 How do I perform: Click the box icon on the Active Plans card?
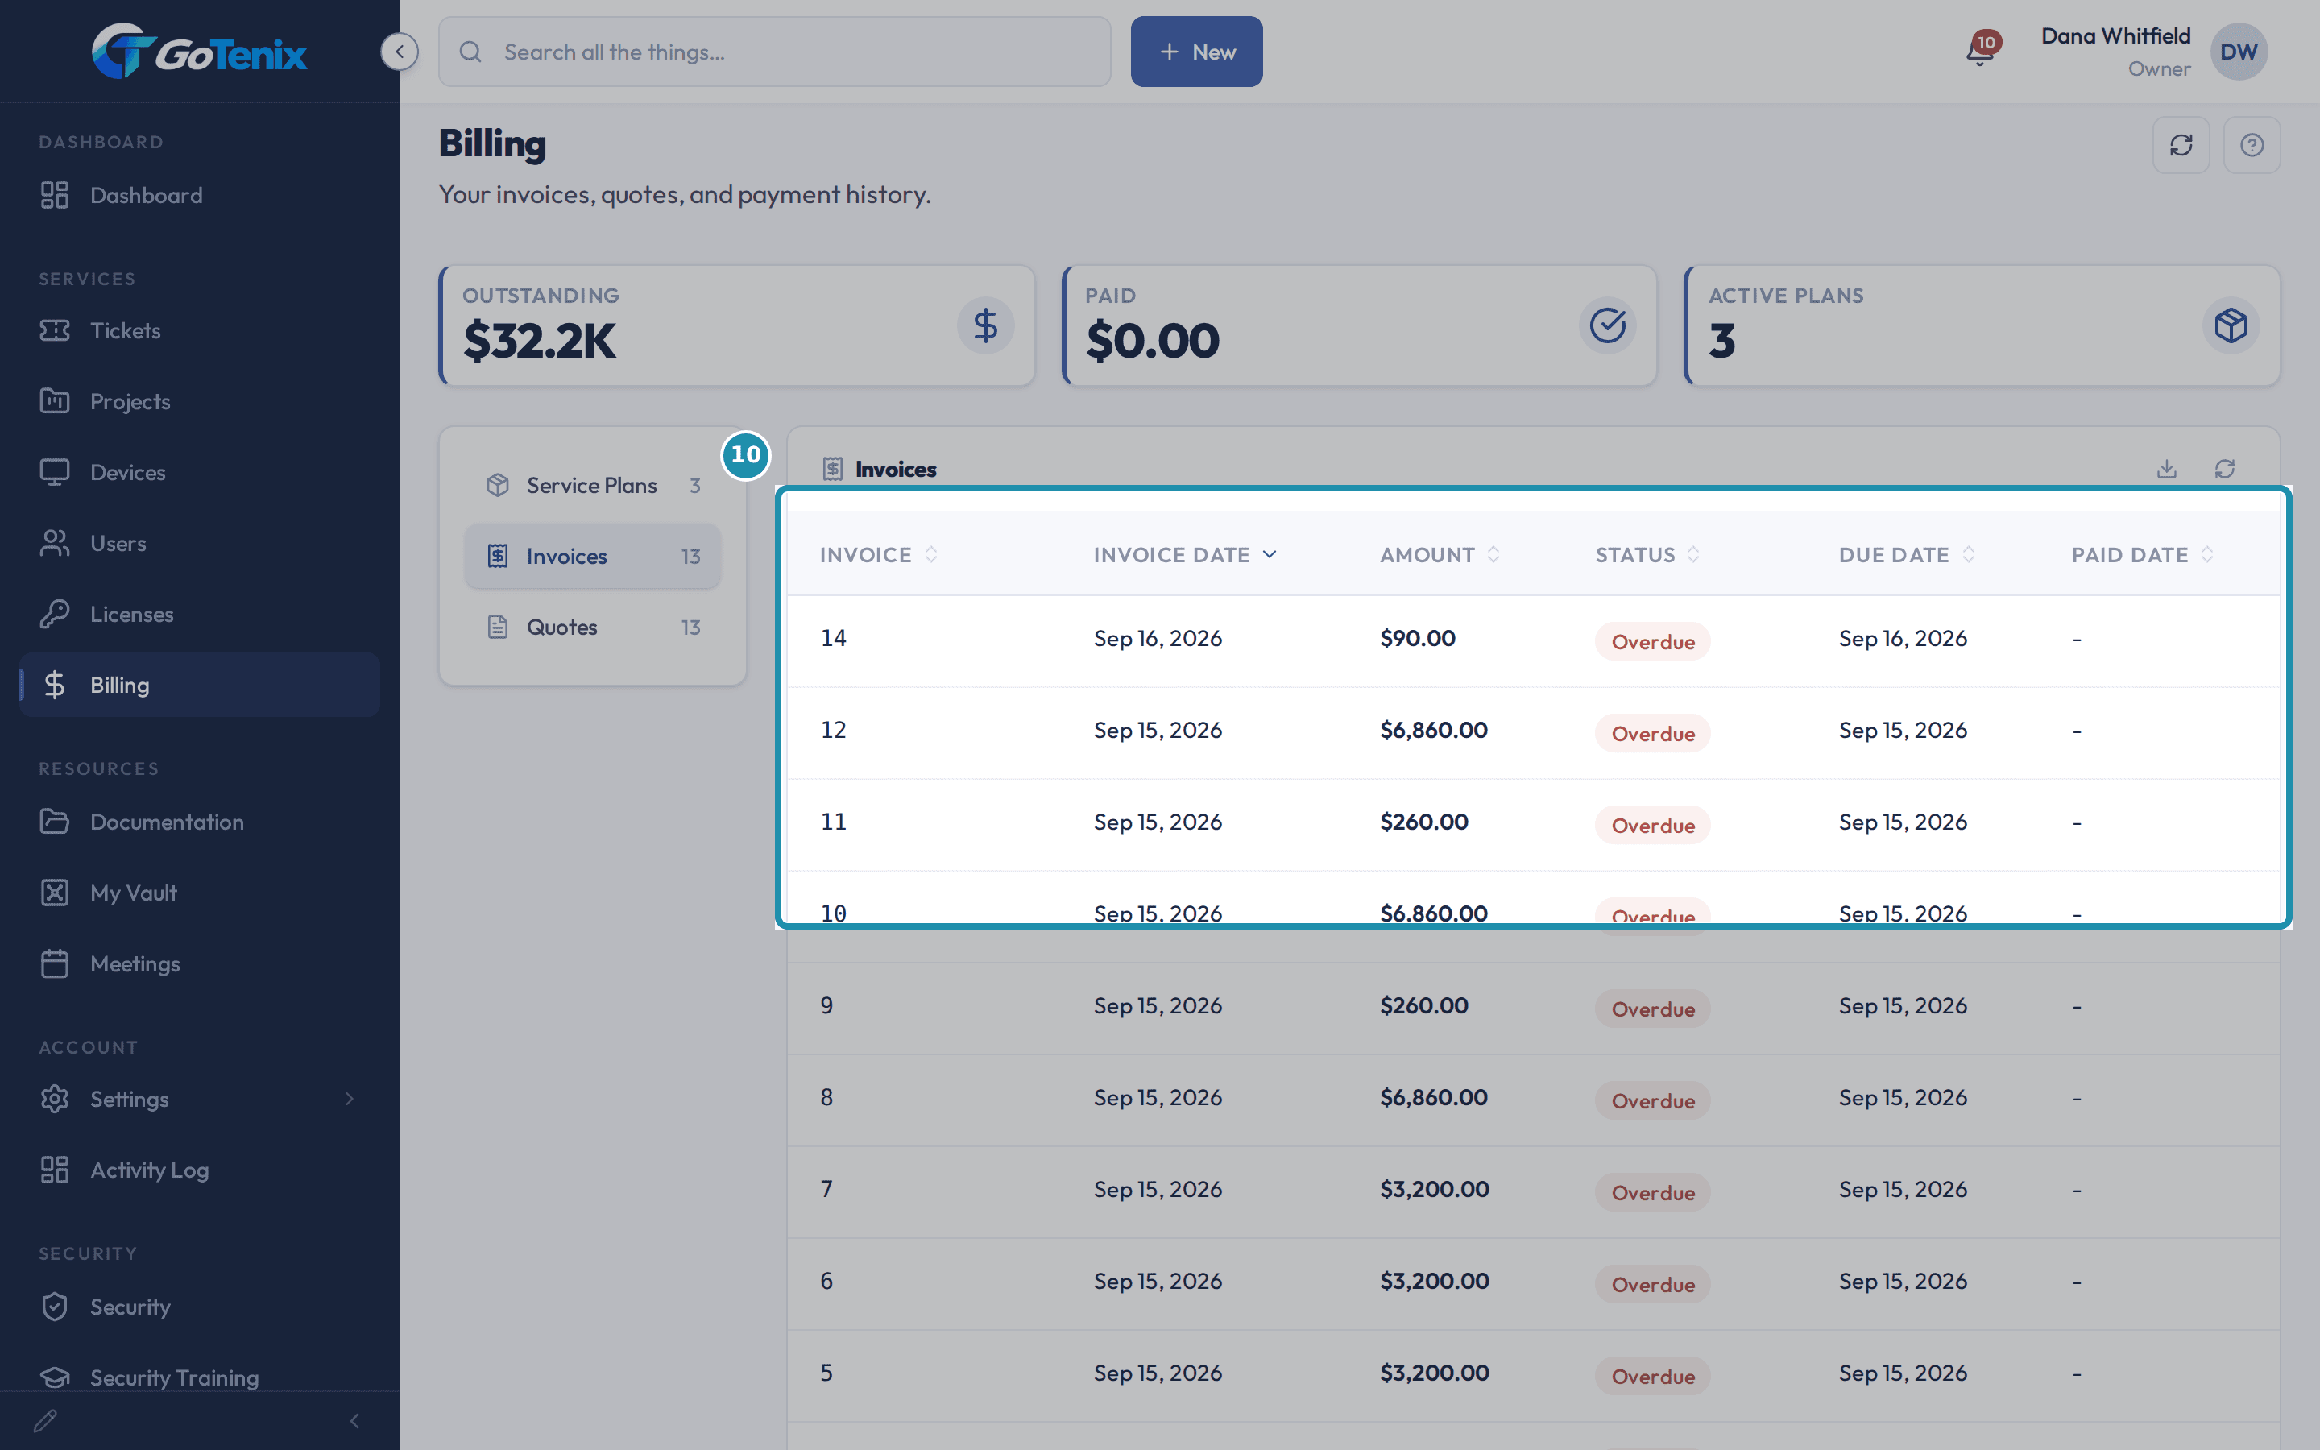[2231, 326]
